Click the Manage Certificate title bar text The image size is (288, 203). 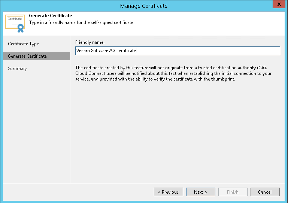coord(144,6)
